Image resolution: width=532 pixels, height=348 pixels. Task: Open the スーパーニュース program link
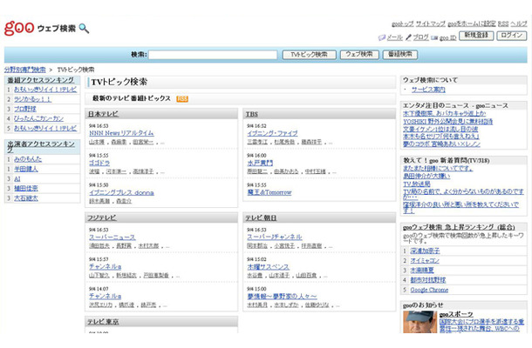pyautogui.click(x=112, y=238)
